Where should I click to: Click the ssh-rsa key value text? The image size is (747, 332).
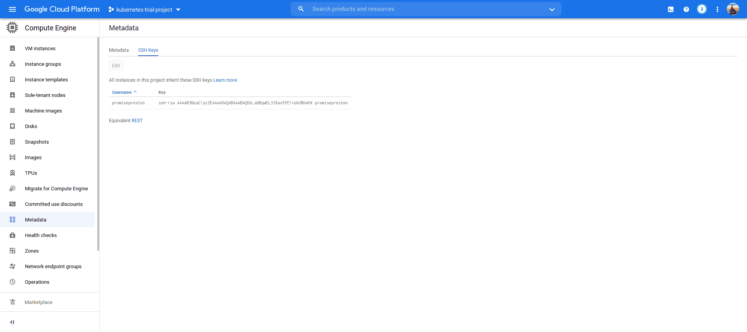253,103
